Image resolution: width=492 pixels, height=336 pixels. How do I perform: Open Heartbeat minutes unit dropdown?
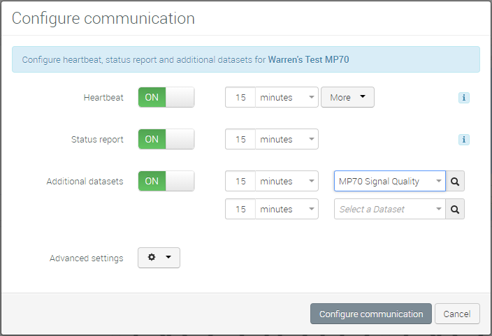[287, 97]
